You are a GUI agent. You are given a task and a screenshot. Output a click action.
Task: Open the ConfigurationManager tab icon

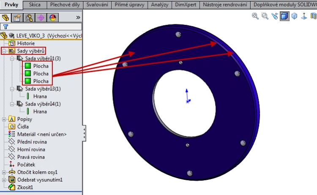pos(30,18)
